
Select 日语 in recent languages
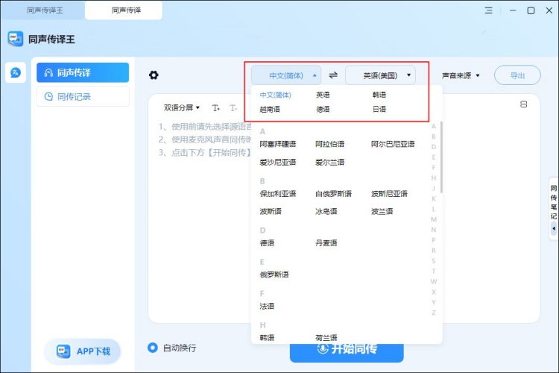click(x=379, y=109)
